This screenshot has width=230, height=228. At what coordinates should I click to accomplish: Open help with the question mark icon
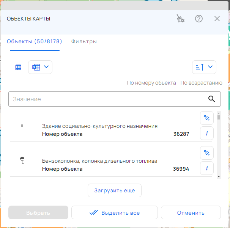[x=199, y=19]
